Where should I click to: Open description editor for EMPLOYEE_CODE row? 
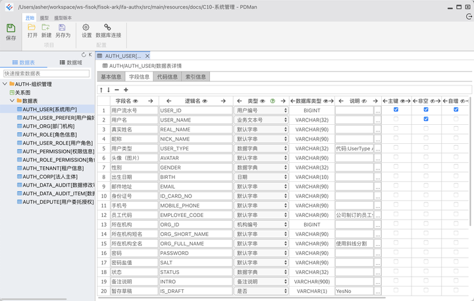tap(378, 215)
